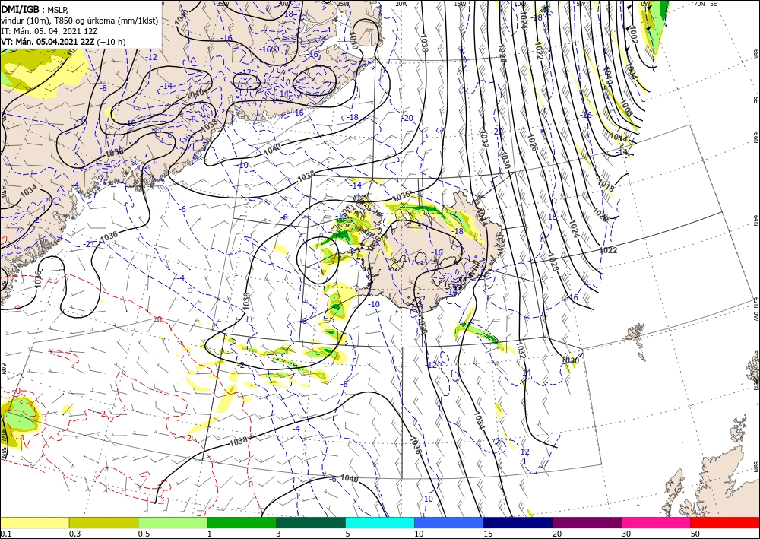This screenshot has width=760, height=539.
Task: Click the 'VT: Mán. 05.04.2021 22Z (+10 h)' line
Action: tap(63, 42)
